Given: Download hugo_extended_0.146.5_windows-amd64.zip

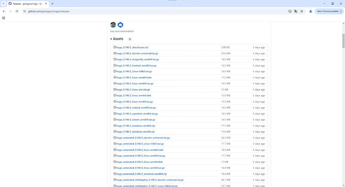Looking at the screenshot, I should pos(141,174).
